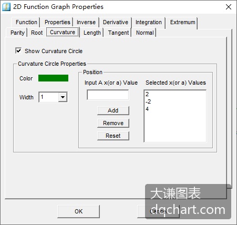Expand the Width dropdown arrow
The width and height of the screenshot is (237, 225).
[x=63, y=97]
